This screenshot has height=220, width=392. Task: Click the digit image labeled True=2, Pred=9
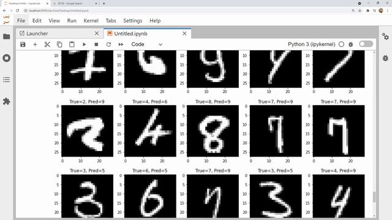click(x=87, y=131)
